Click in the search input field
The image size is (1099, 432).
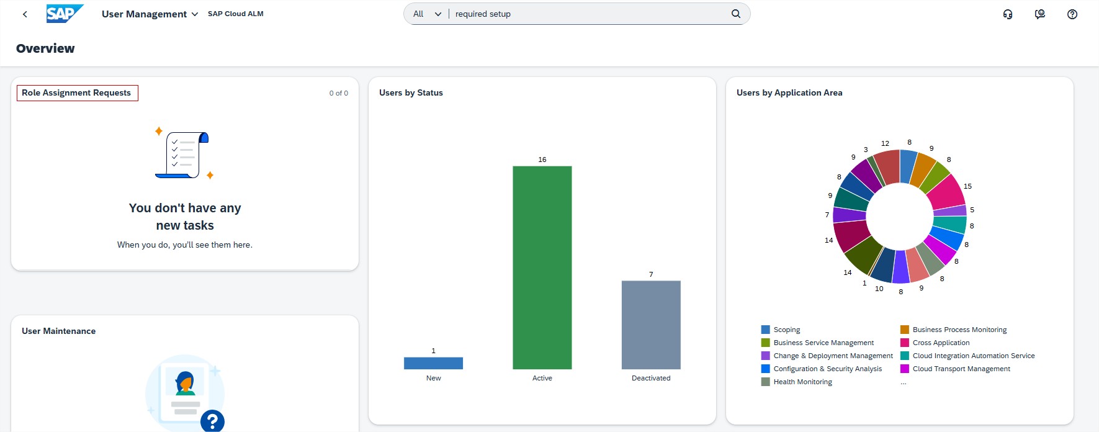590,14
